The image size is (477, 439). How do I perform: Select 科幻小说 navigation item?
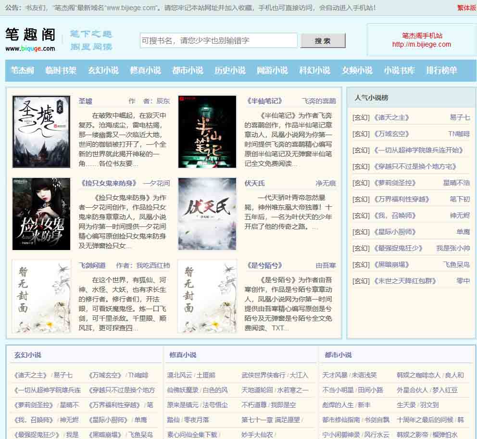[x=314, y=71]
